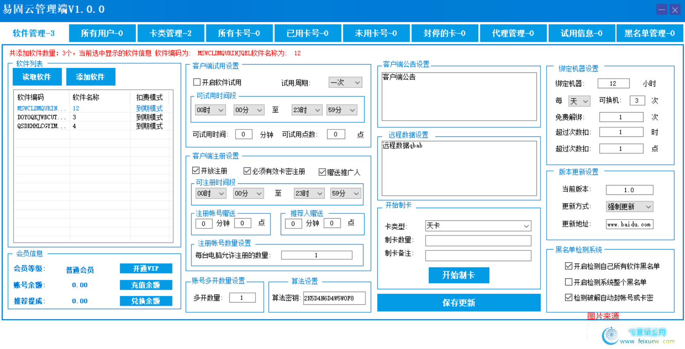Screen dimensions: 685x349
Task: Open registration start minute dropdown 00分
Action: [248, 193]
